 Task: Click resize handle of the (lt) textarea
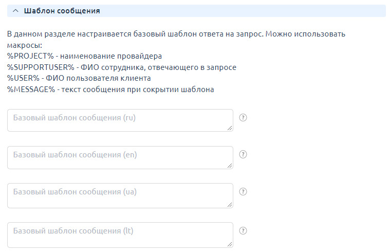[230, 244]
